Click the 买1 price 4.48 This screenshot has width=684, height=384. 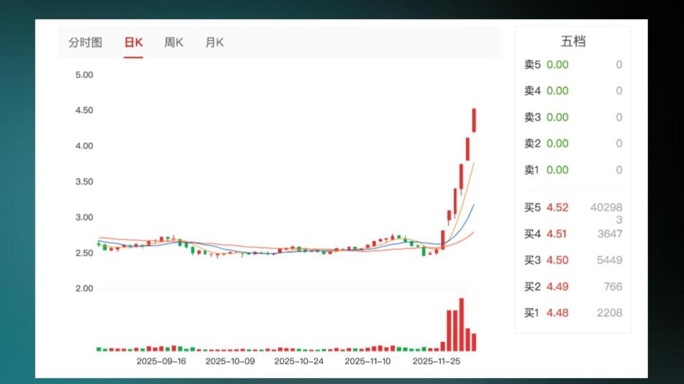pos(557,313)
